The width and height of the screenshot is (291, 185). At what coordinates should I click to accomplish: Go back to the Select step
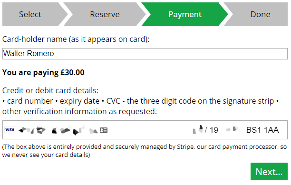pyautogui.click(x=30, y=14)
